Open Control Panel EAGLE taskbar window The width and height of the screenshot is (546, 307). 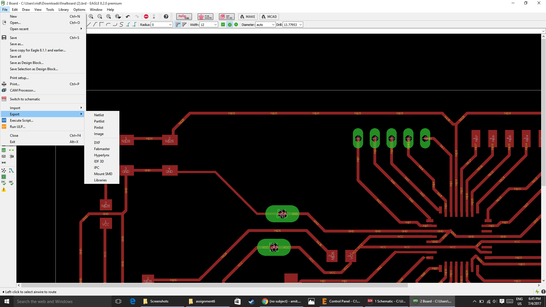(341, 301)
